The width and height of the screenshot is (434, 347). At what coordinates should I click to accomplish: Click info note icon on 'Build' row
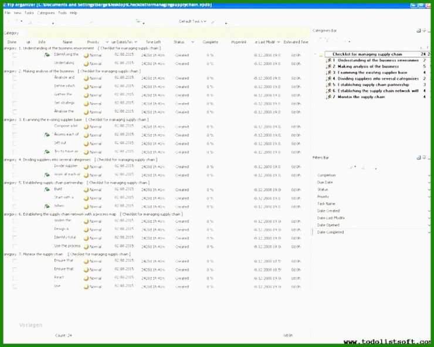coord(47,189)
